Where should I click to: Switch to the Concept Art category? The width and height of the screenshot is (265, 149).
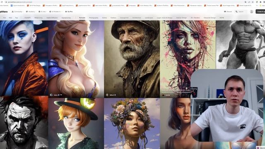[x=124, y=18]
